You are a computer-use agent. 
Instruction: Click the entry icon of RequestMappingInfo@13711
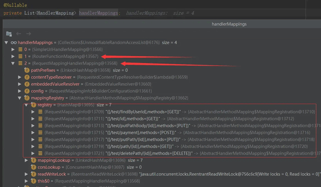[x=40, y=119]
